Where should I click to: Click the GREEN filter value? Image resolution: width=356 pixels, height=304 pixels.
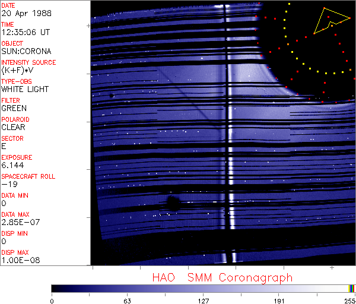14,109
